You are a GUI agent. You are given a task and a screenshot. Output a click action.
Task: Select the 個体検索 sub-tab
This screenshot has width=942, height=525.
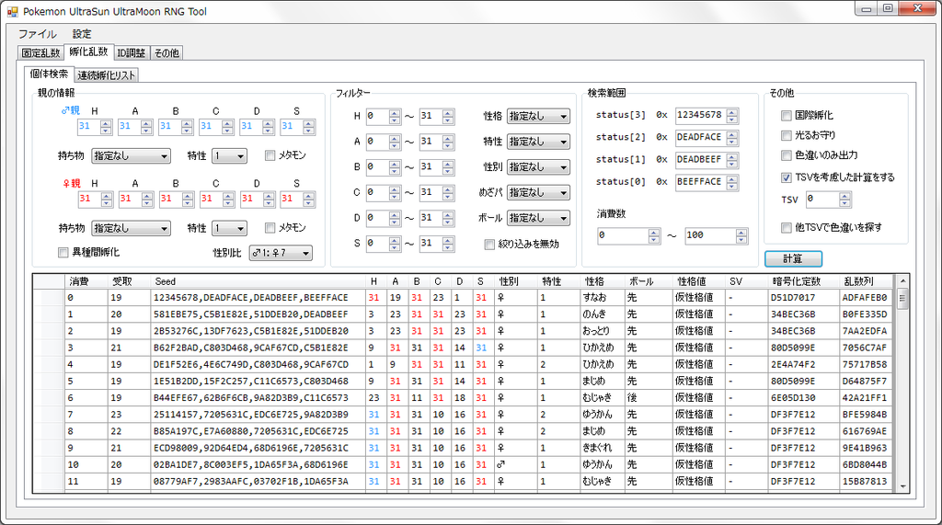point(50,74)
